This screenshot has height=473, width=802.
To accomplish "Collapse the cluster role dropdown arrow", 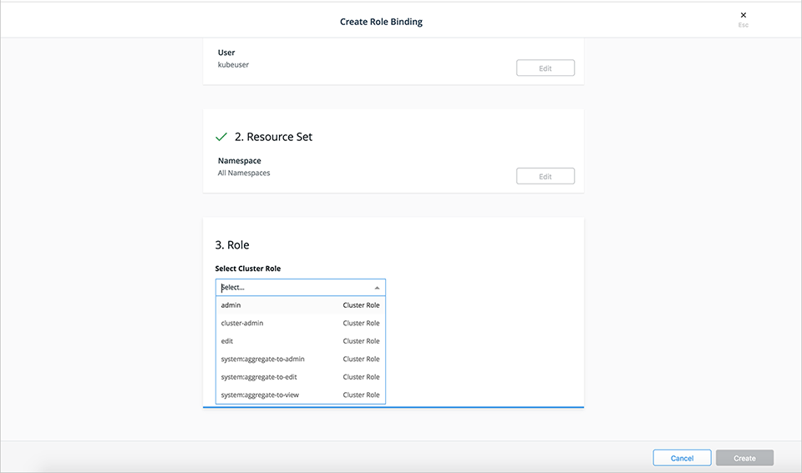I will point(377,288).
